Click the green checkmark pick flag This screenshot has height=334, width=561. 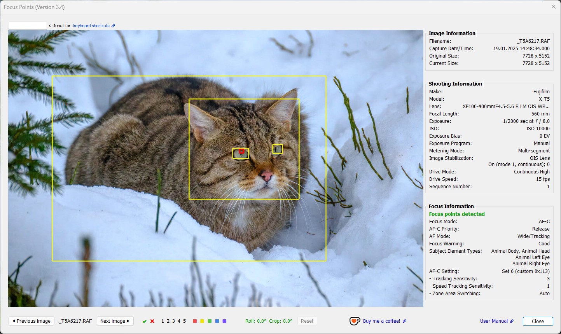point(145,321)
